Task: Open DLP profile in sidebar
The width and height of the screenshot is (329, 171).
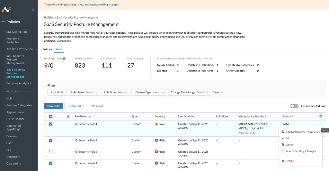Action: [9, 98]
